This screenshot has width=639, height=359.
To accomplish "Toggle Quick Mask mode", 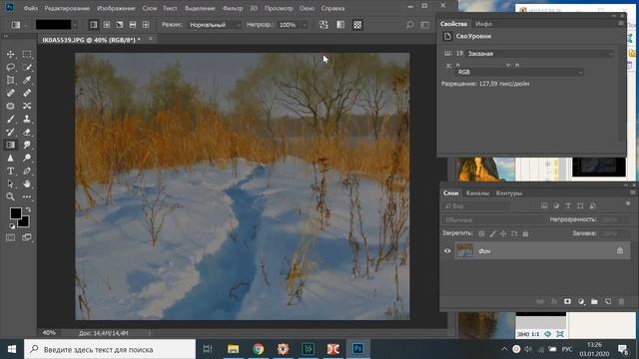I will pyautogui.click(x=11, y=237).
